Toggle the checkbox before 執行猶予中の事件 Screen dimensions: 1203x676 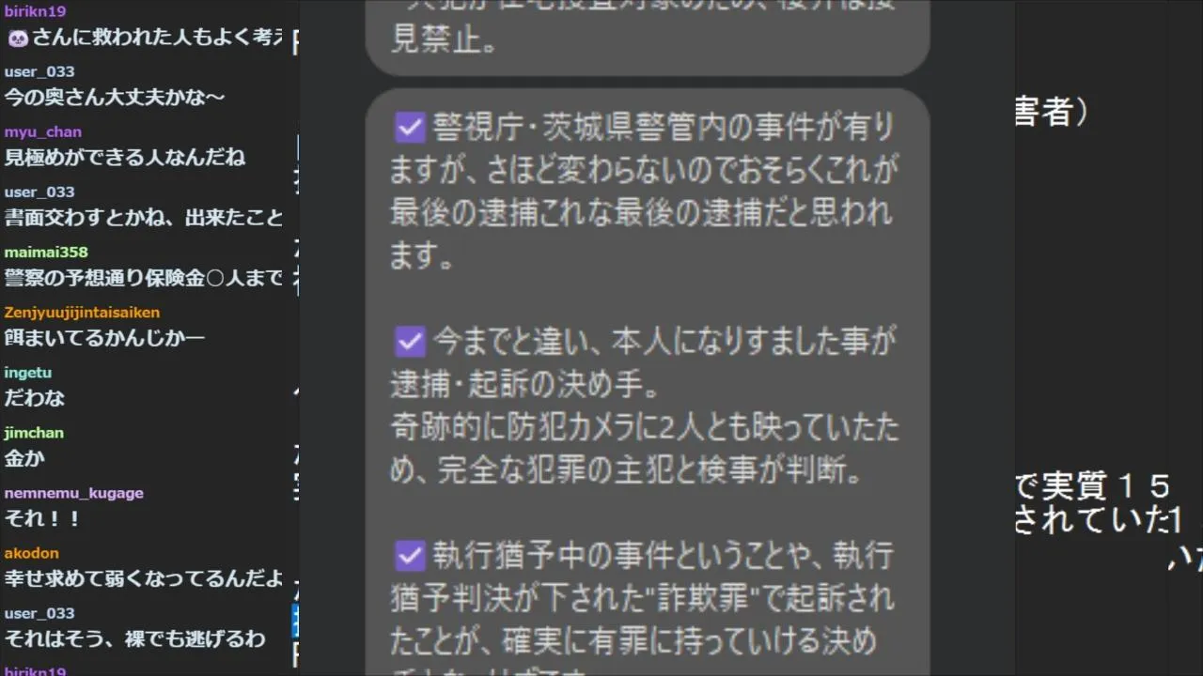pyautogui.click(x=410, y=556)
